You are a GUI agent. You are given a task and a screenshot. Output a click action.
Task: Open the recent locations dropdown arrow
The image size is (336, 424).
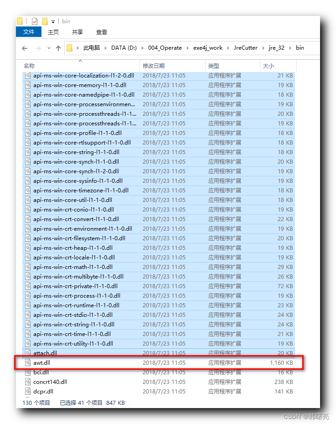pyautogui.click(x=49, y=48)
